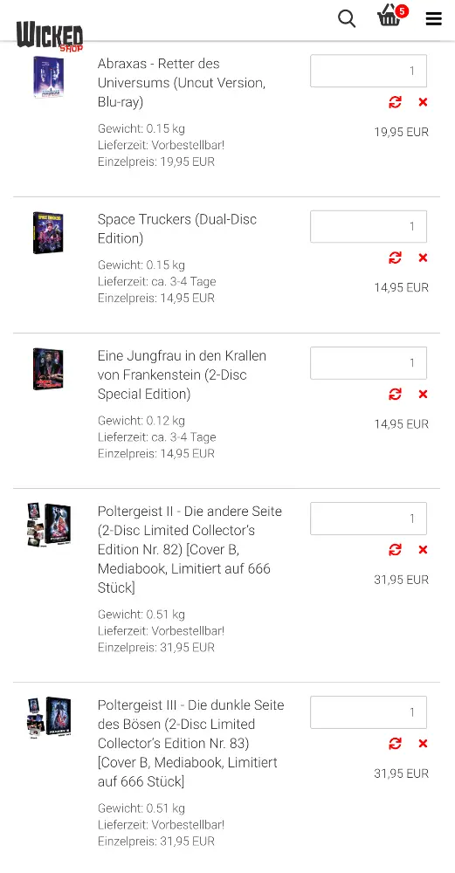Focus quantity field for Poltergeist III

click(x=369, y=712)
